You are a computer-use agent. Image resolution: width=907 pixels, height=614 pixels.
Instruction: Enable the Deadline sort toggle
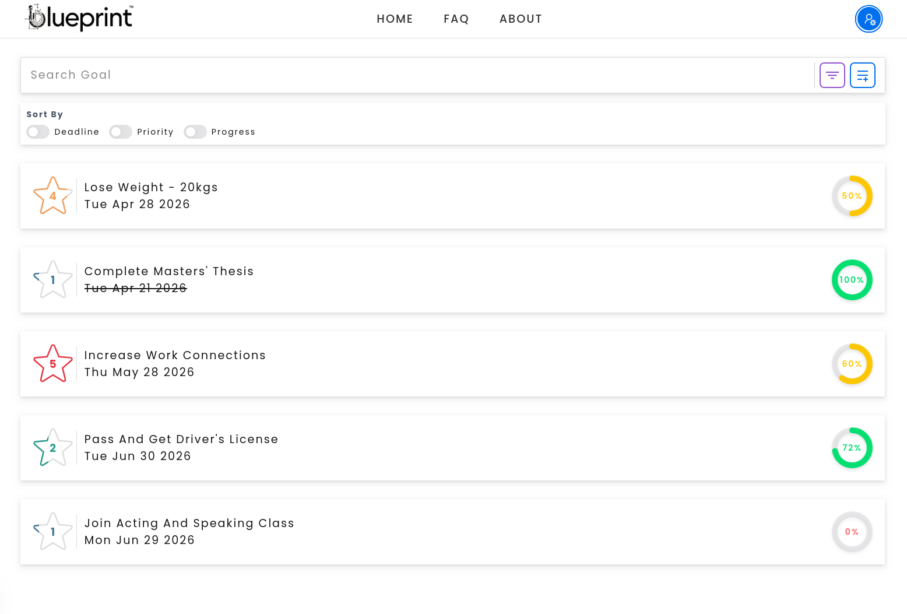[37, 132]
